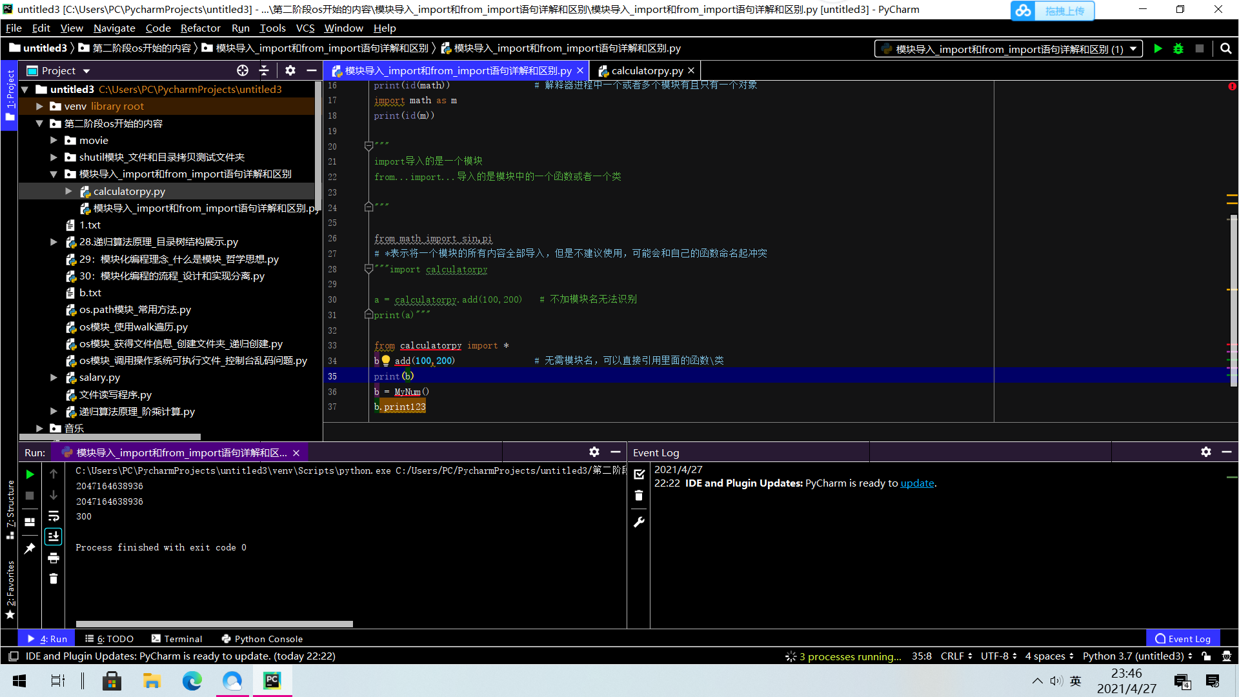The width and height of the screenshot is (1239, 697).
Task: Click Run console horizontal scrollbar
Action: pos(214,624)
